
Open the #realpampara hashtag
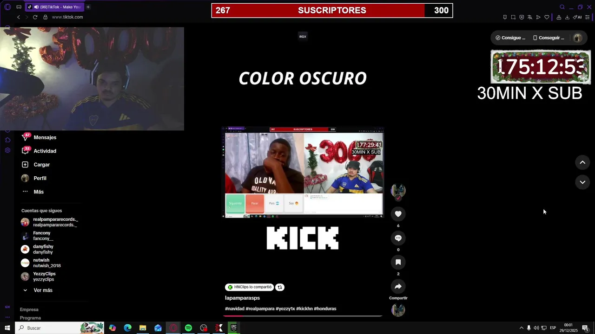(x=260, y=308)
